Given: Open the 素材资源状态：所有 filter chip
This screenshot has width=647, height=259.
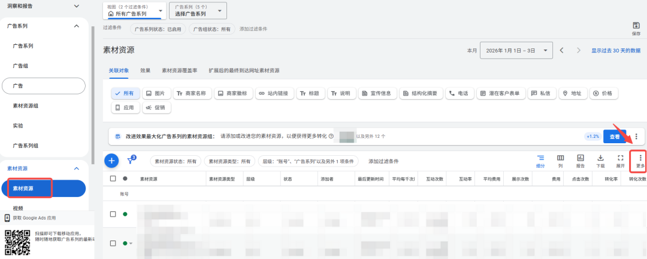Looking at the screenshot, I should click(x=176, y=162).
